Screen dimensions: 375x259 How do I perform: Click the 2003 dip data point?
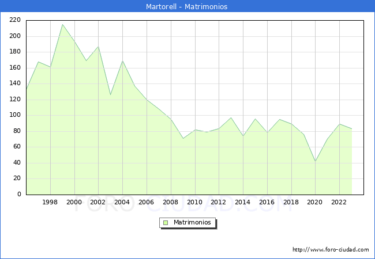coord(111,95)
